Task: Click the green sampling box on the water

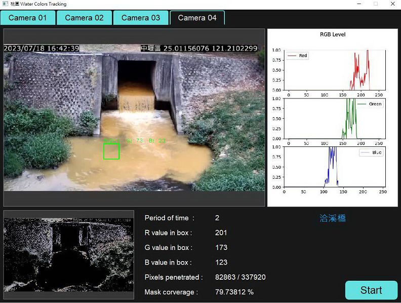Action: 111,151
